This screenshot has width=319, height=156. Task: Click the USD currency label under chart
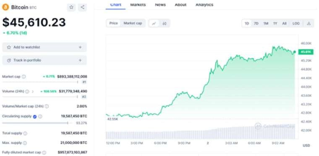click(x=306, y=146)
